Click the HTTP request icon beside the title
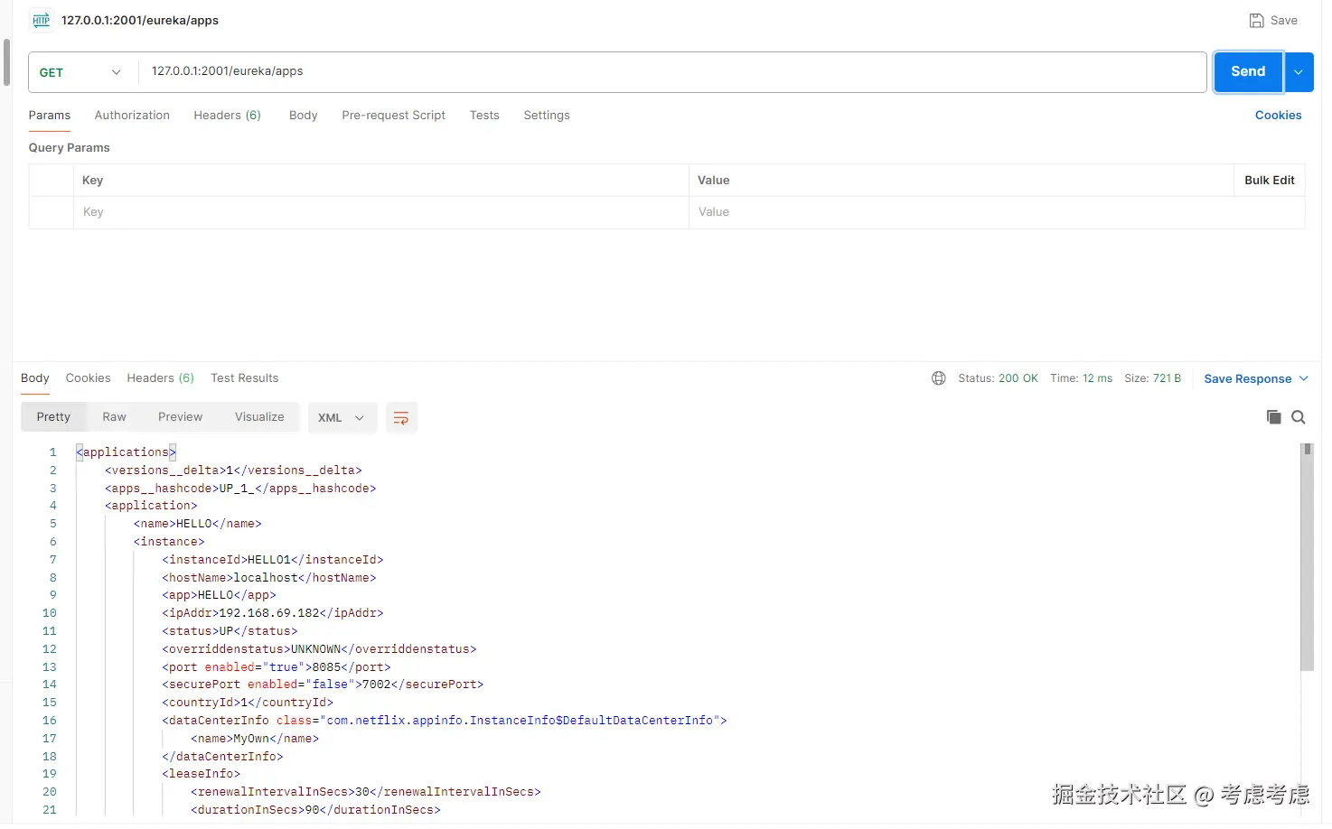The width and height of the screenshot is (1332, 829). [41, 20]
